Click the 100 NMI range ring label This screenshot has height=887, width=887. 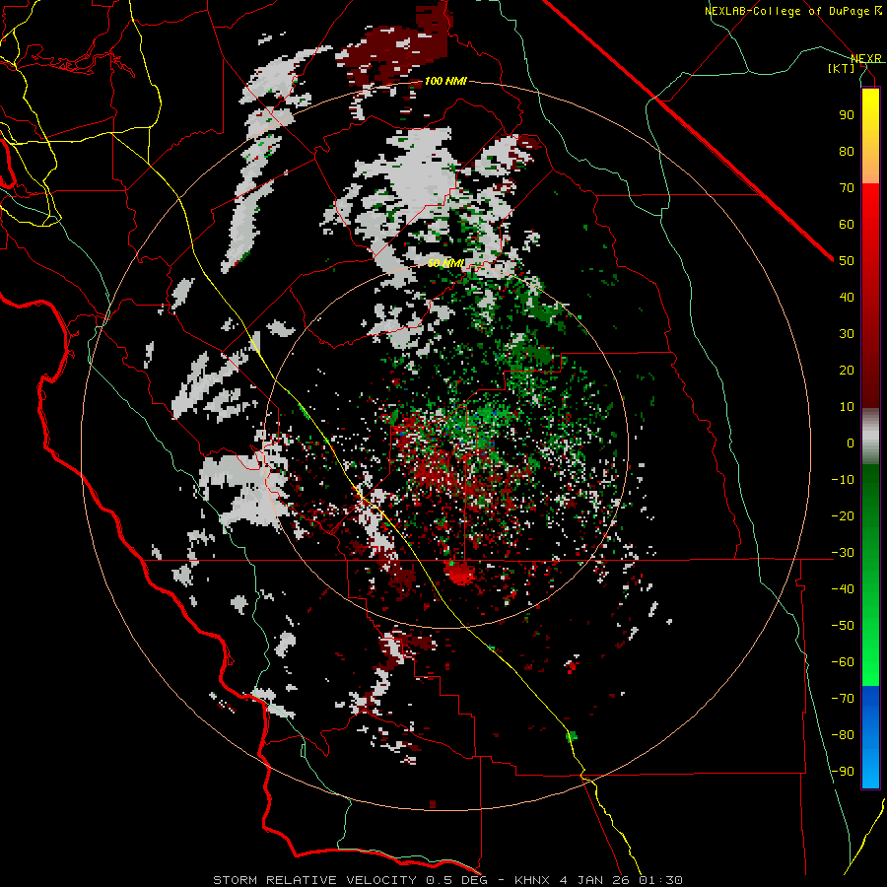(445, 81)
